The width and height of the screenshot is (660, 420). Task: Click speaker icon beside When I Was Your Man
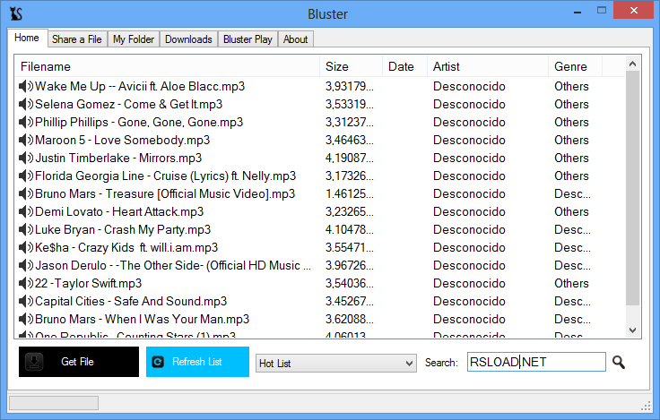(x=26, y=319)
